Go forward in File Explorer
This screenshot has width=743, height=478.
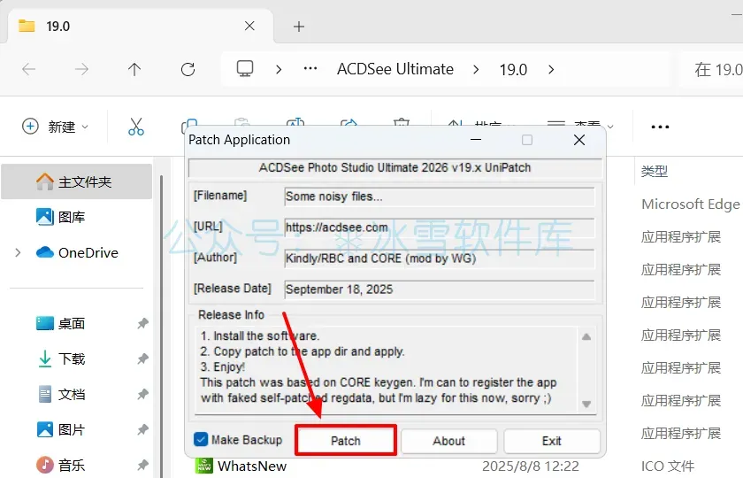point(81,69)
